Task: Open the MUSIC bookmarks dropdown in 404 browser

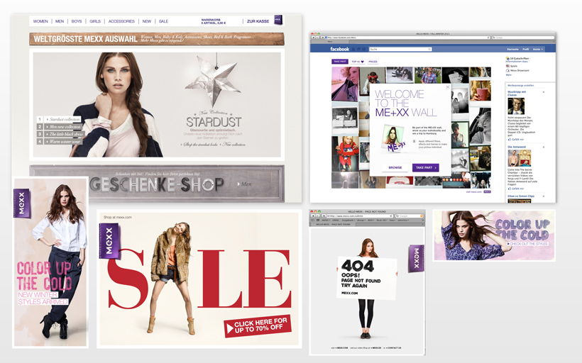Action: pos(326,220)
